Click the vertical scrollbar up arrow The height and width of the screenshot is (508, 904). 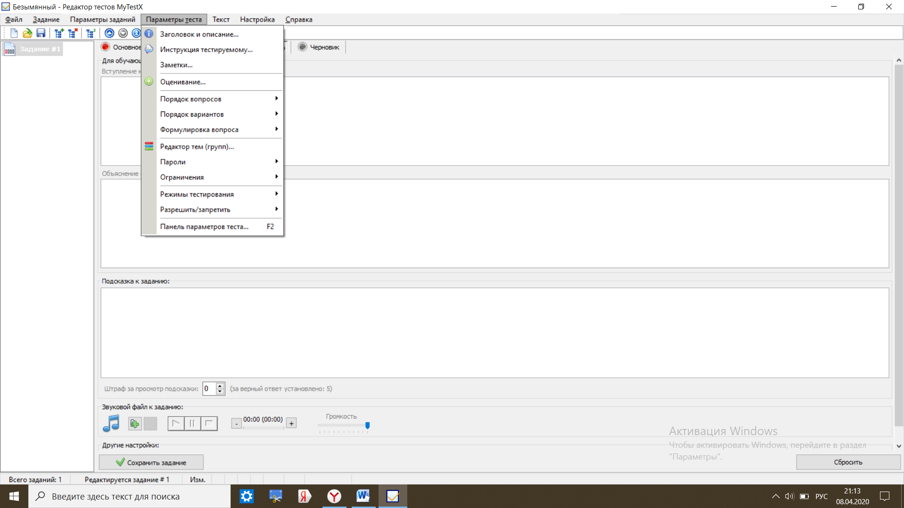[898, 60]
